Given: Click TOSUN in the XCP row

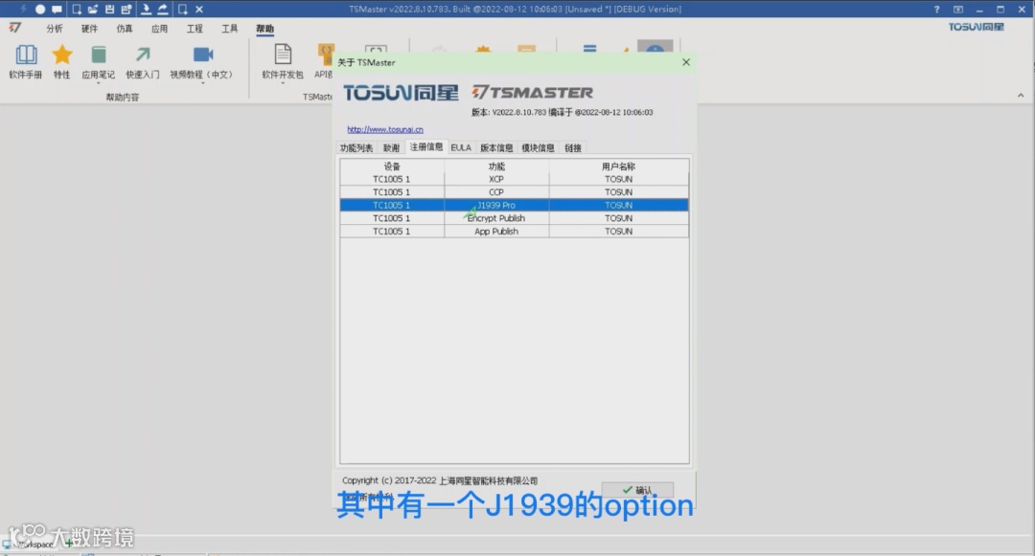Looking at the screenshot, I should [618, 179].
